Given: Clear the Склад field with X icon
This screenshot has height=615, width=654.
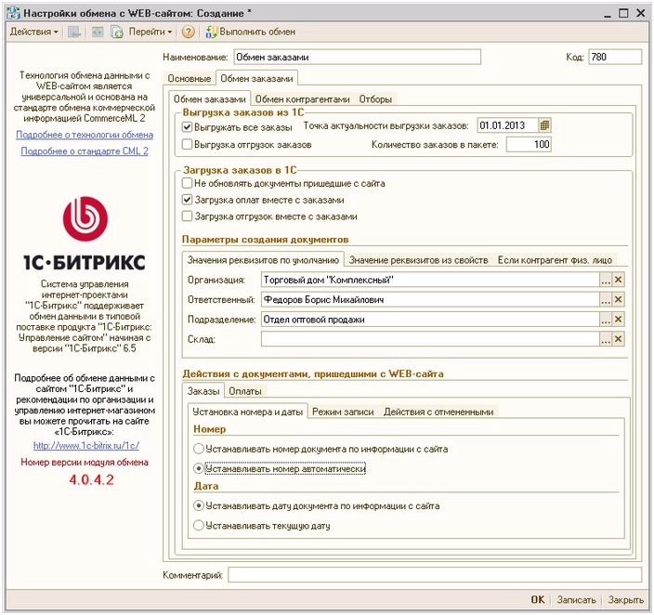Looking at the screenshot, I should click(619, 340).
